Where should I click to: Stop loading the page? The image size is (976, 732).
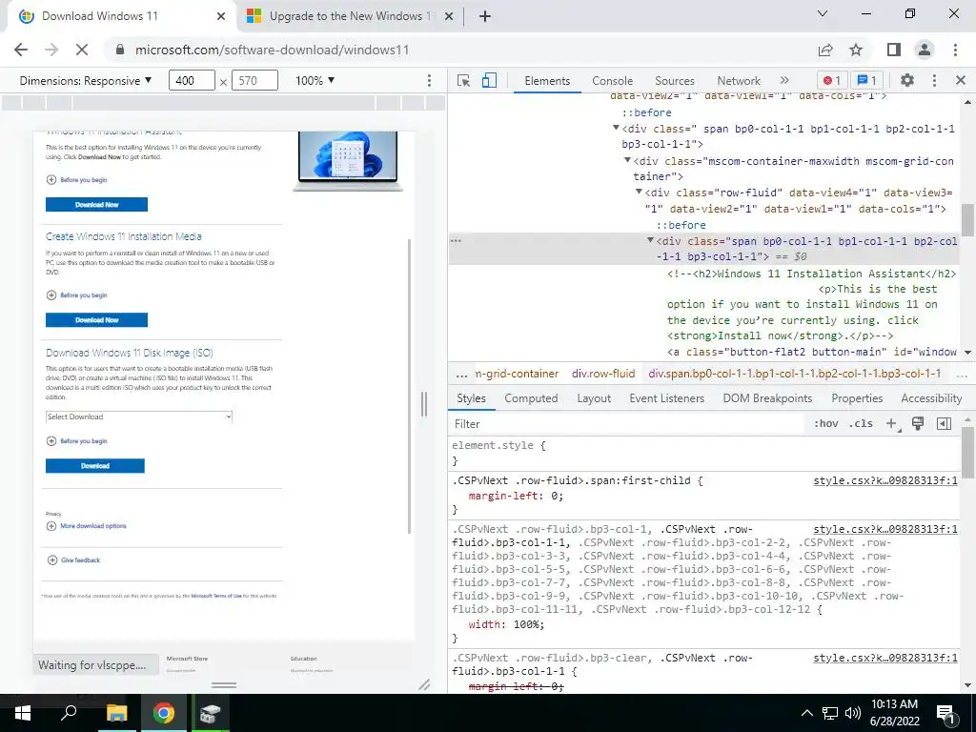[82, 50]
